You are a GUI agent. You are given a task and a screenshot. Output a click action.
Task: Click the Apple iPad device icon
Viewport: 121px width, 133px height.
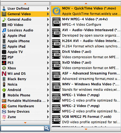click(4, 46)
